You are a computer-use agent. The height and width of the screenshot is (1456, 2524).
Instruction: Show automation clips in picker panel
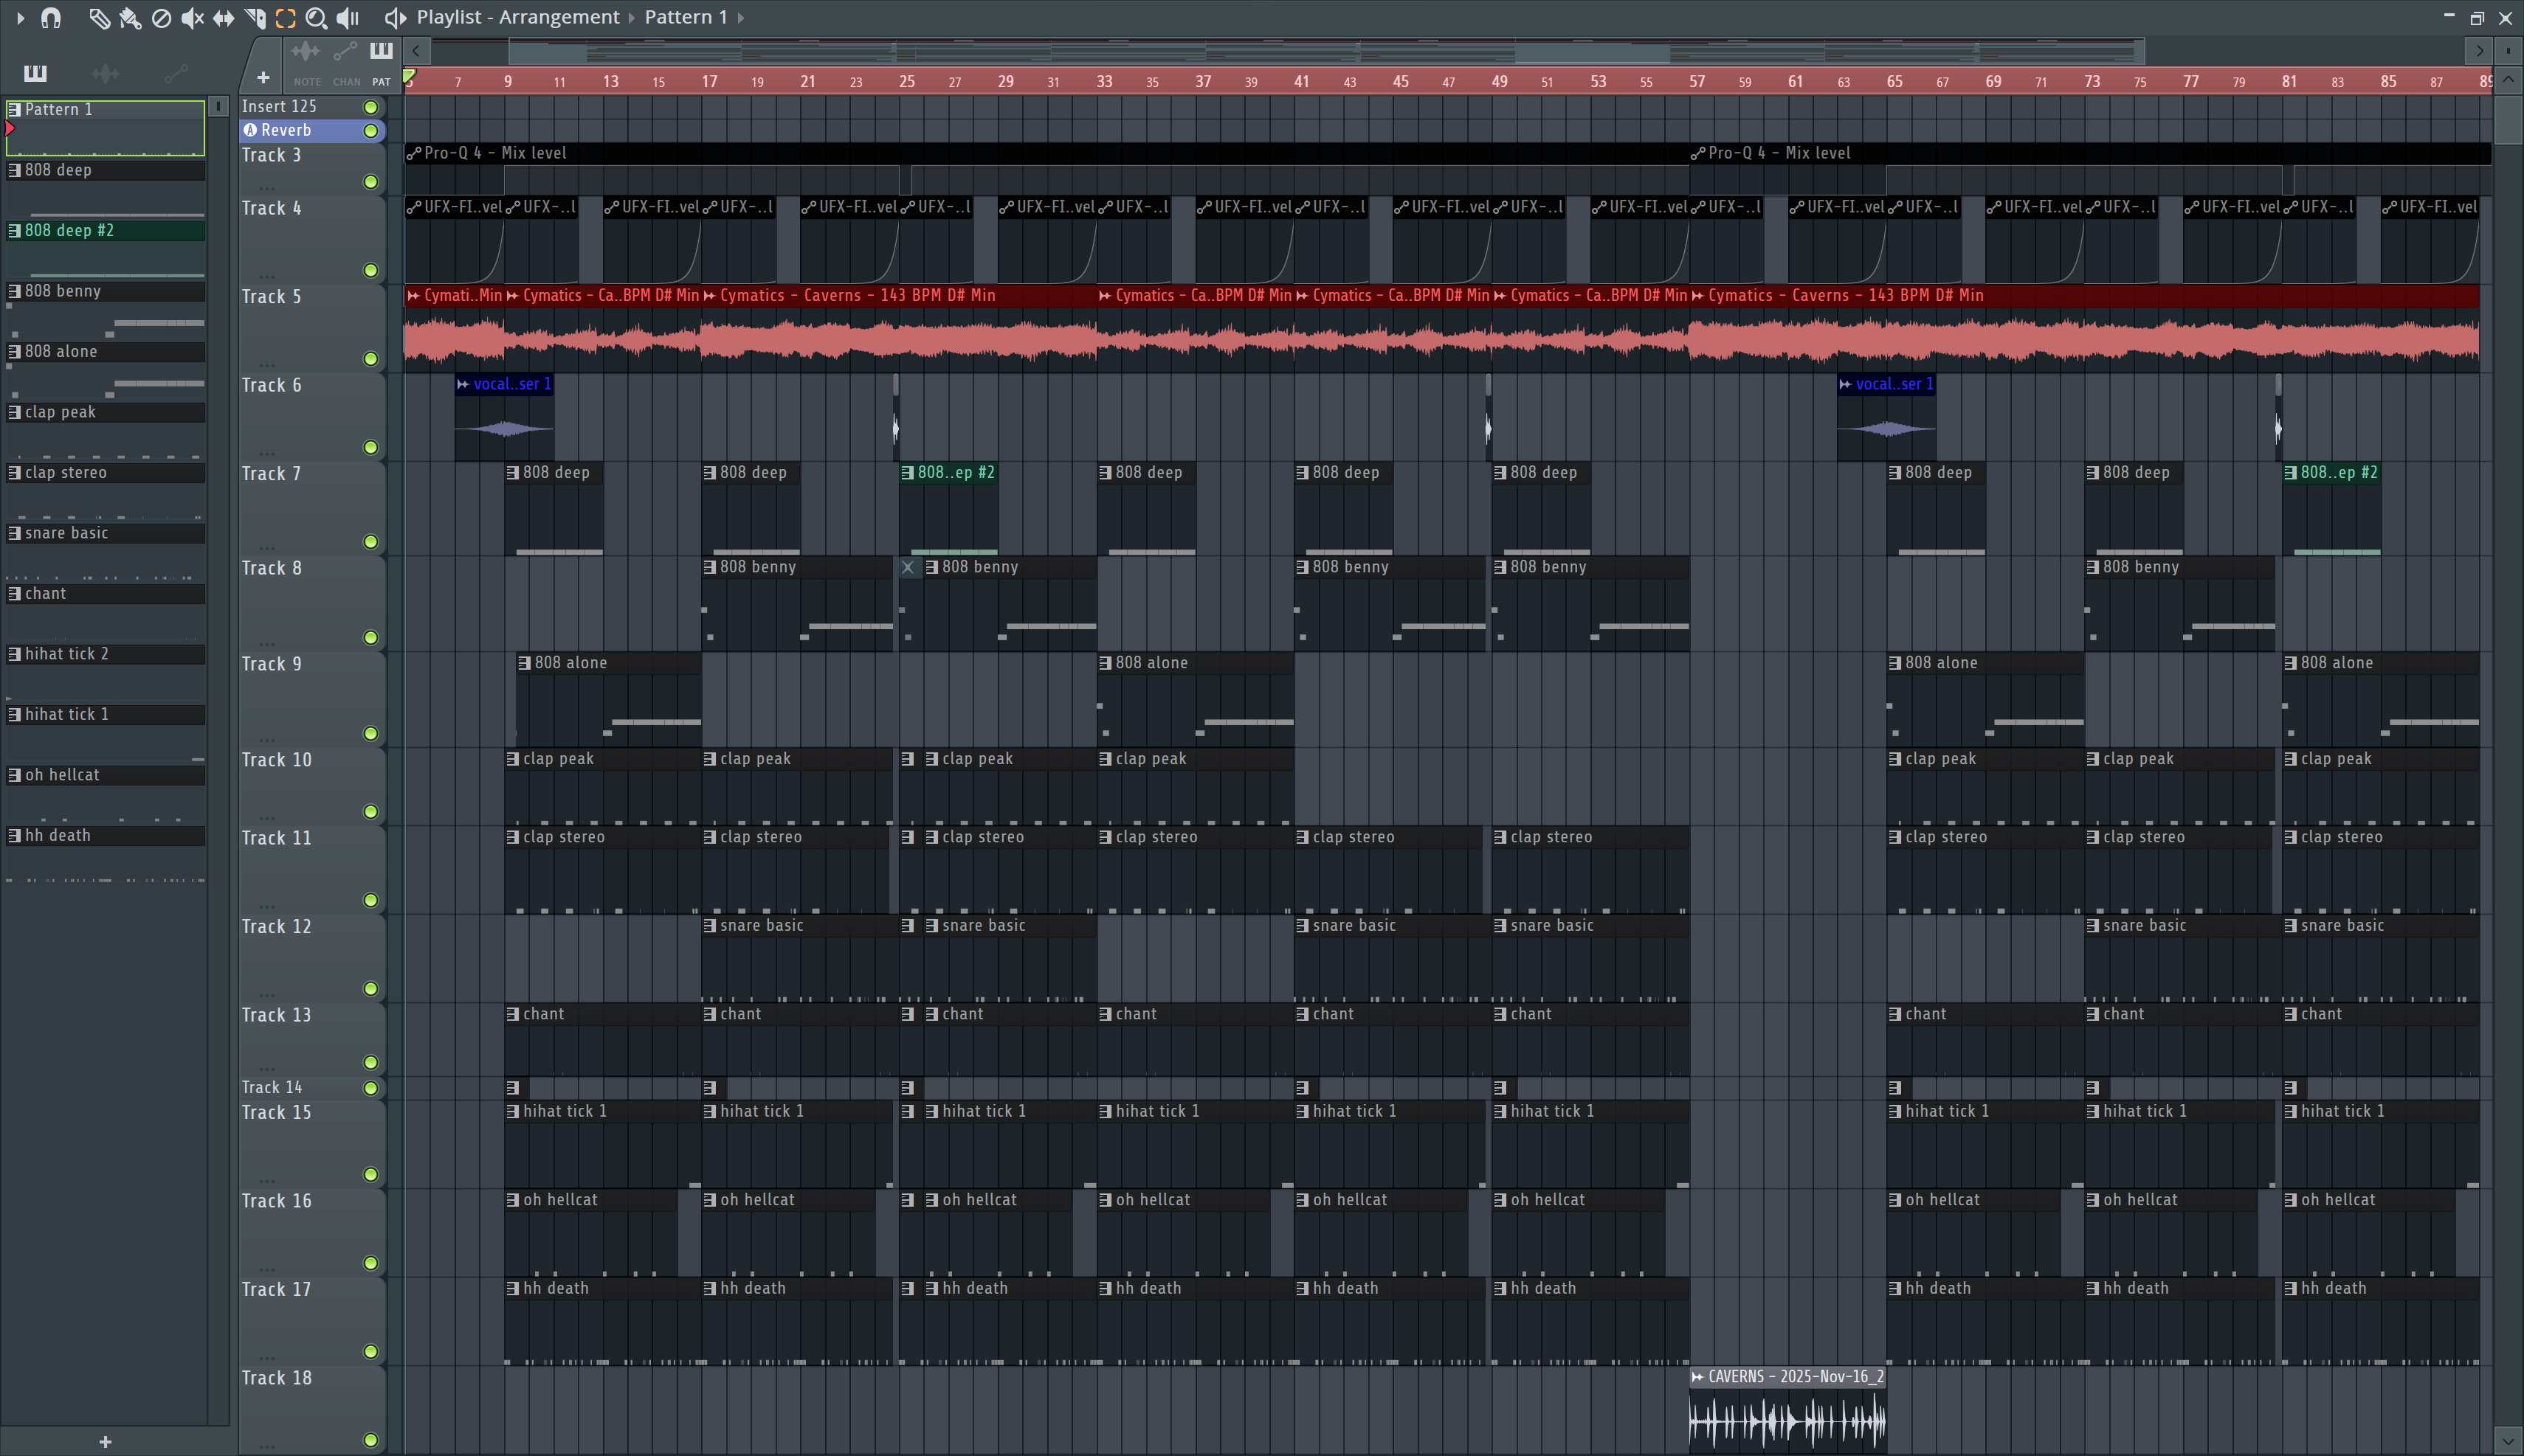coord(175,72)
